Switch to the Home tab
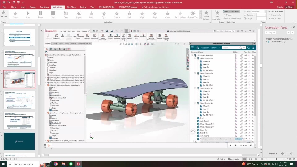 tap(14, 7)
